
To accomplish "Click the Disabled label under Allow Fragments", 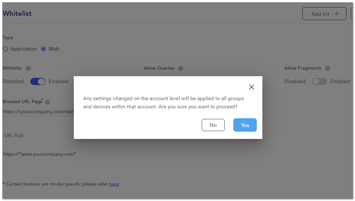I will click(x=295, y=81).
